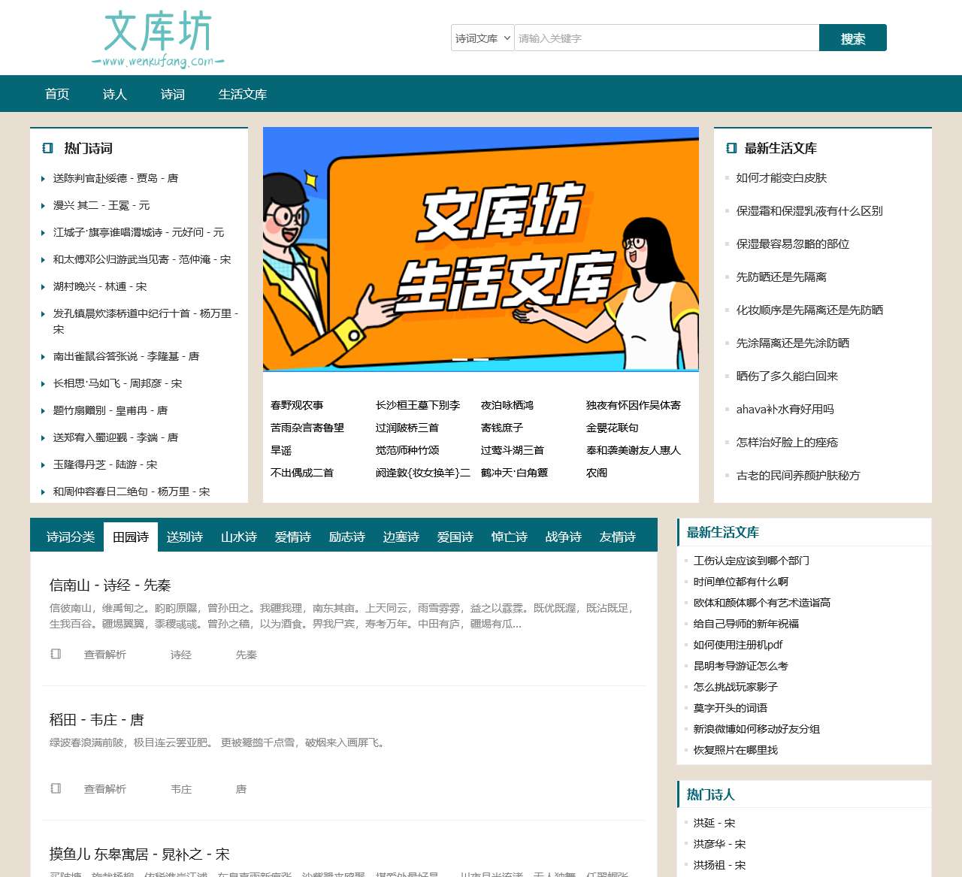962x877 pixels.
Task: Click the arrow bullet before 湖村晚兴
Action: 42,287
